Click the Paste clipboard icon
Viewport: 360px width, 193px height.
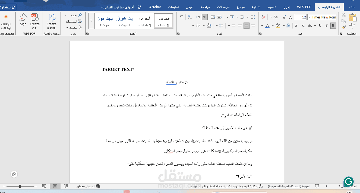pos(353,18)
